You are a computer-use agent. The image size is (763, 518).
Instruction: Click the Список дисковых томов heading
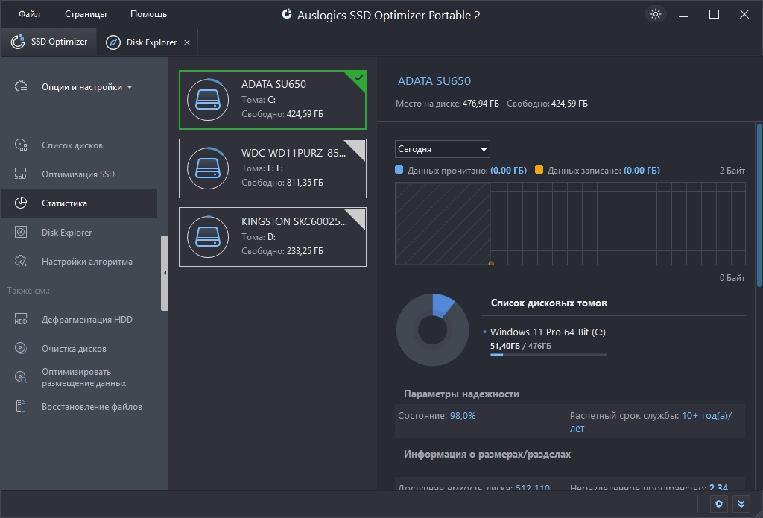[x=549, y=303]
